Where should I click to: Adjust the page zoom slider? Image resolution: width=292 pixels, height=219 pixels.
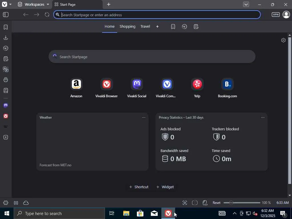(242, 203)
